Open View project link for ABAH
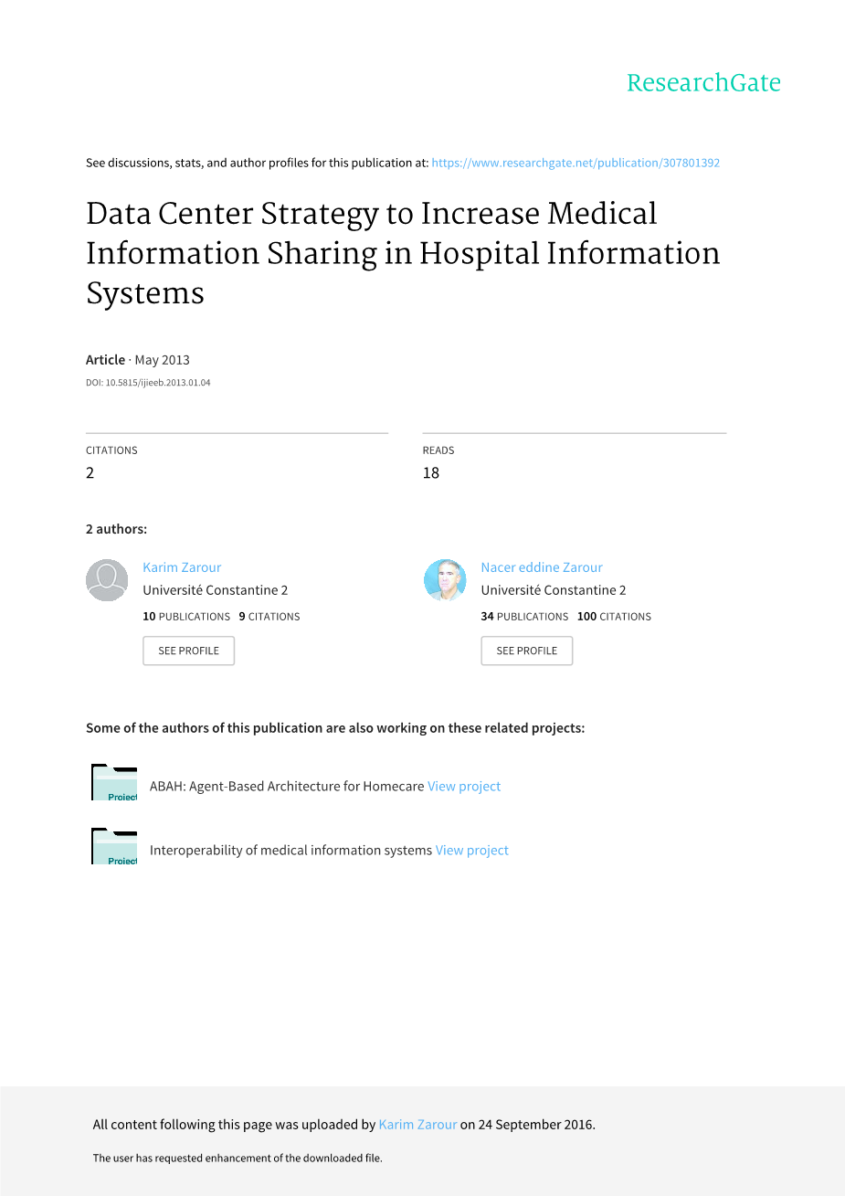The width and height of the screenshot is (845, 1196). (464, 786)
